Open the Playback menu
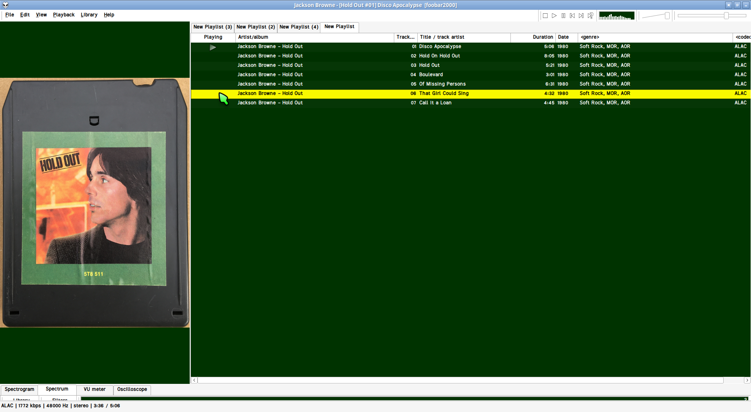The height and width of the screenshot is (412, 751). pyautogui.click(x=64, y=15)
